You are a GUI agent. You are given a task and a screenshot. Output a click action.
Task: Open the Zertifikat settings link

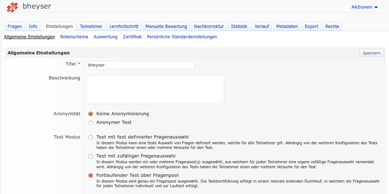coord(132,37)
